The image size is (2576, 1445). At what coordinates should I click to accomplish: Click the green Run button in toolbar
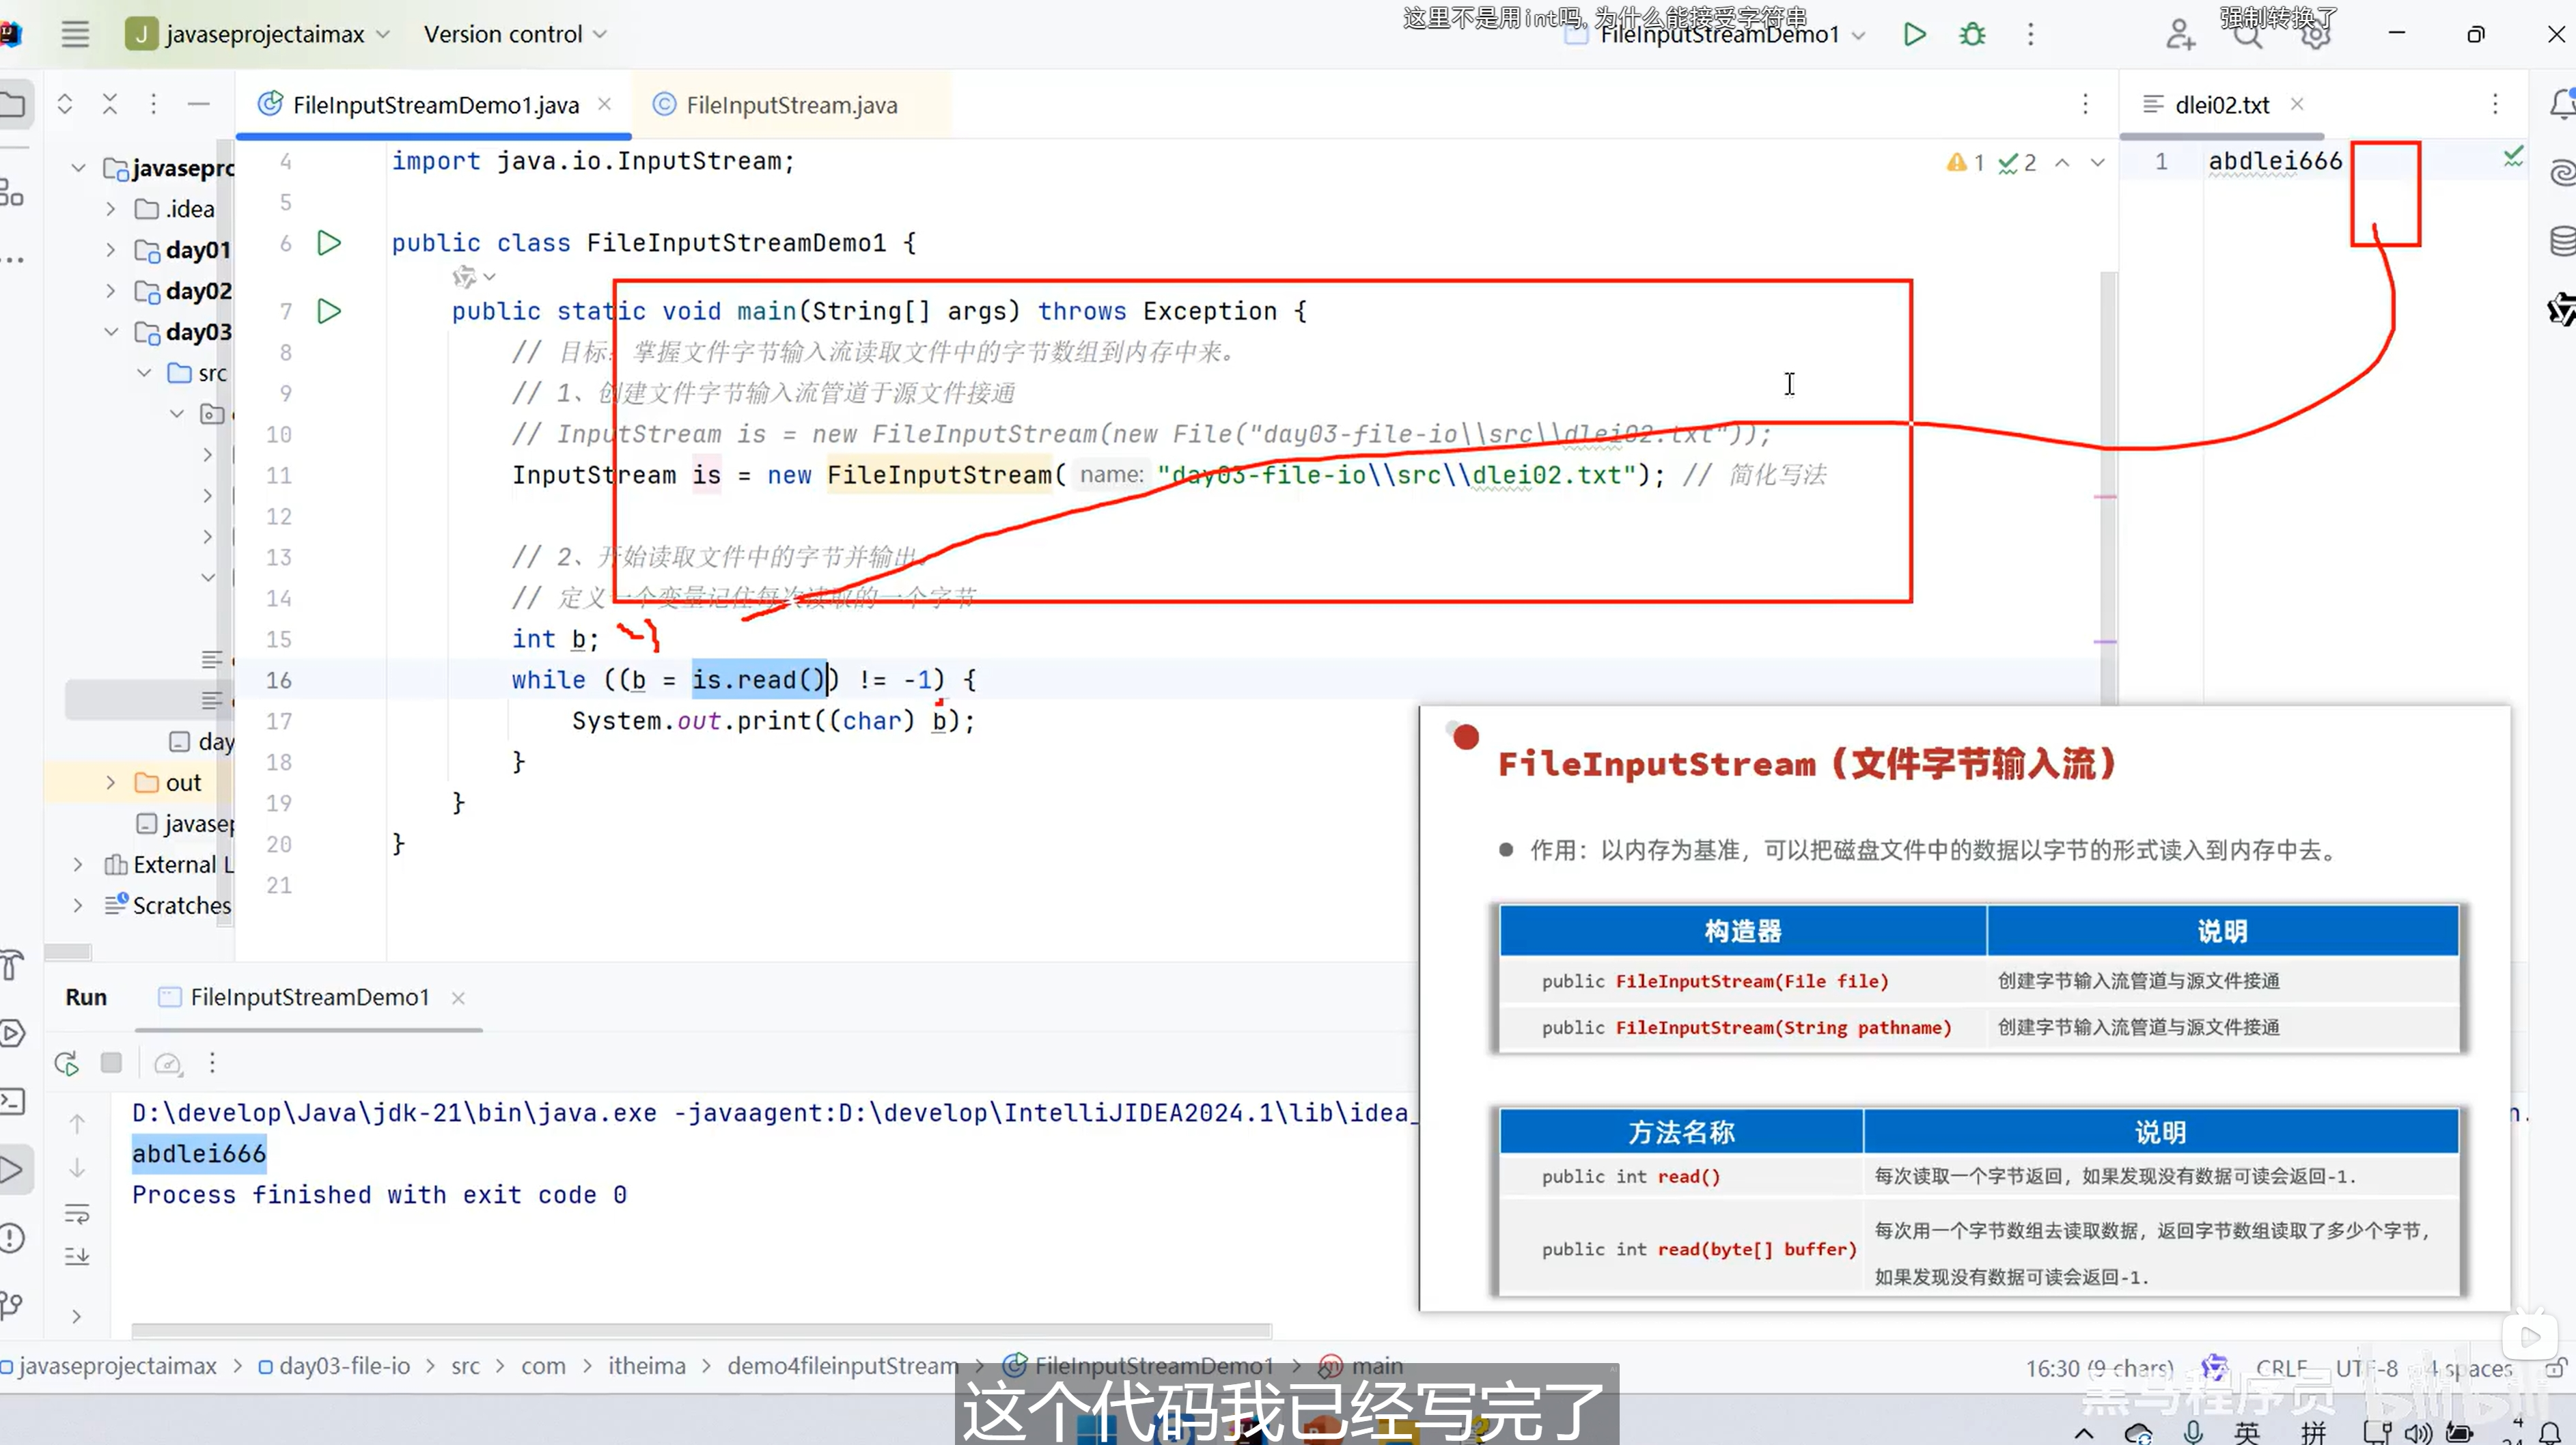coord(1914,35)
